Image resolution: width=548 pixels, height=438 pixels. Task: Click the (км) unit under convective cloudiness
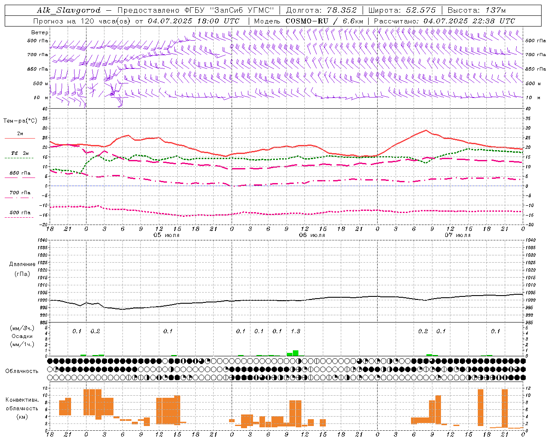pos(22,417)
